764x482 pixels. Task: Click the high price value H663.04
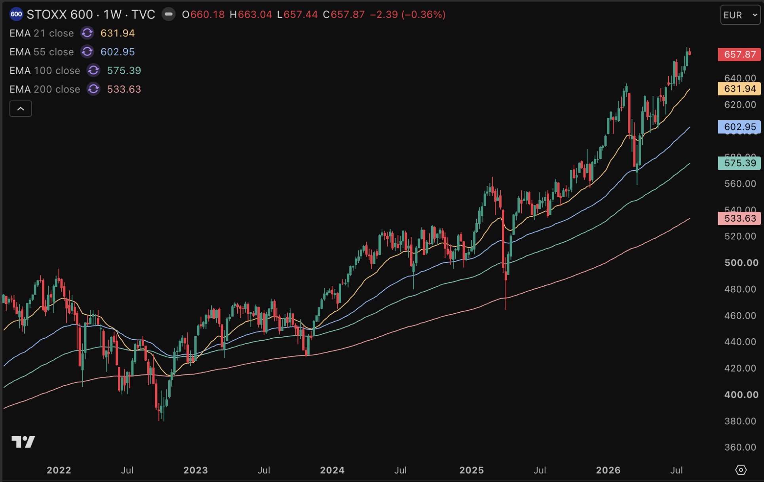[251, 15]
